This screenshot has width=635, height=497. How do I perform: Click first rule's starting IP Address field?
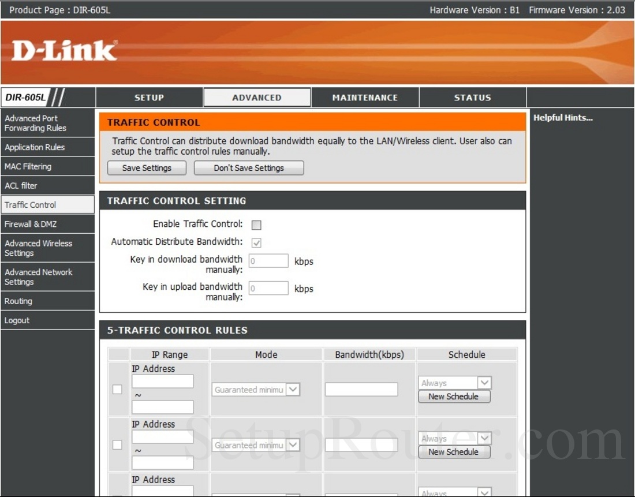163,381
